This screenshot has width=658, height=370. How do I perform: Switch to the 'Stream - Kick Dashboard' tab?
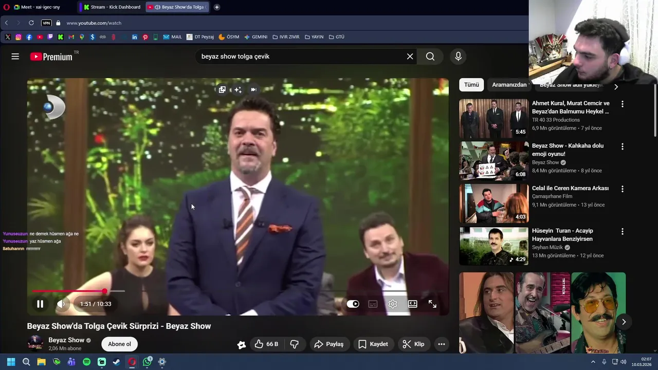pos(112,7)
